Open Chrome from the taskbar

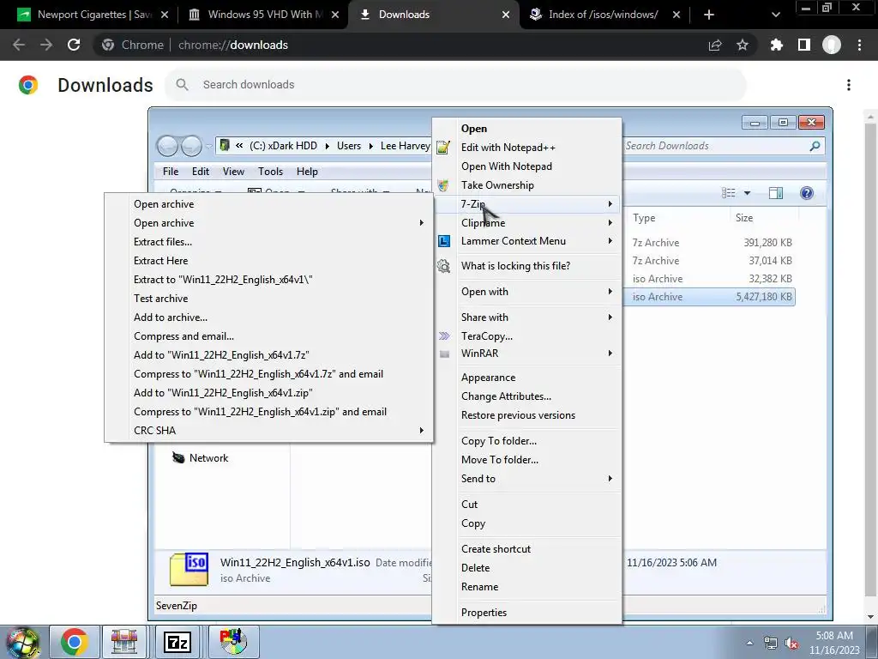[75, 642]
